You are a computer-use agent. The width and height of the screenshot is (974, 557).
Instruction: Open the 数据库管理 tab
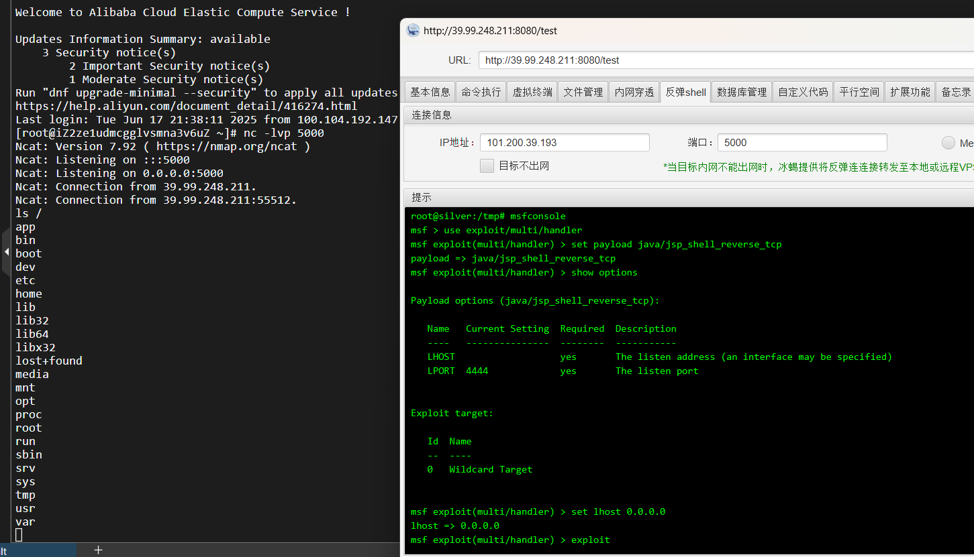[742, 92]
